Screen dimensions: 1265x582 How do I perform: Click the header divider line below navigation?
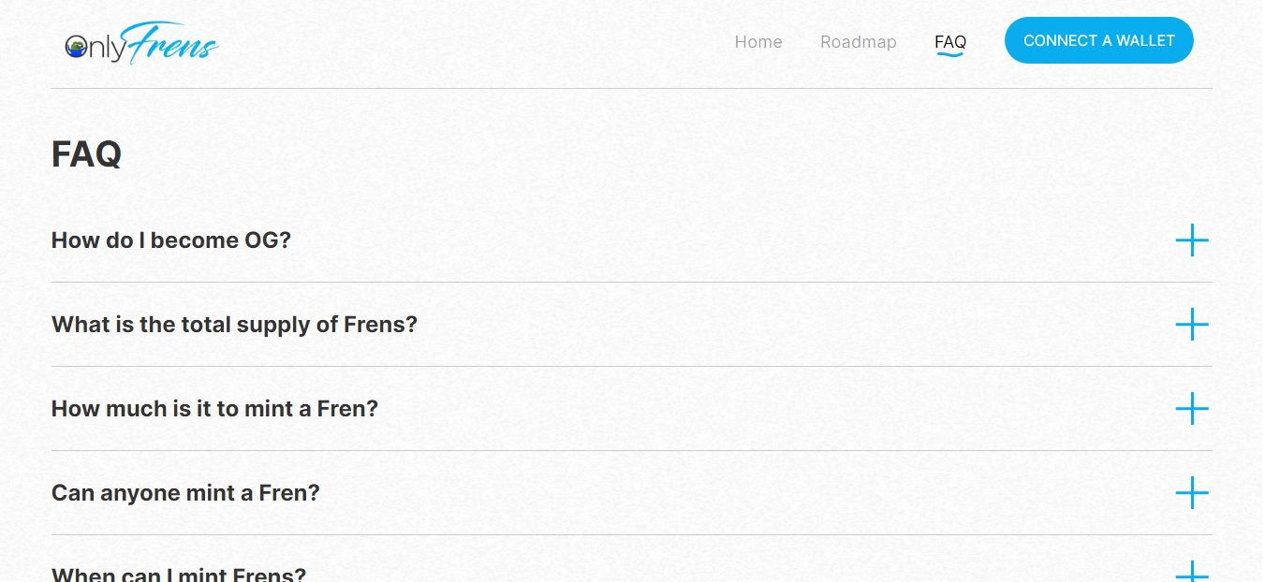pos(632,89)
